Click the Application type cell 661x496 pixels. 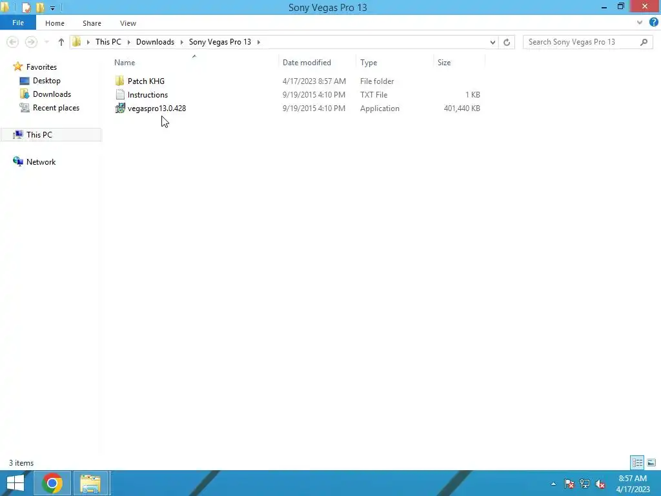tap(380, 108)
